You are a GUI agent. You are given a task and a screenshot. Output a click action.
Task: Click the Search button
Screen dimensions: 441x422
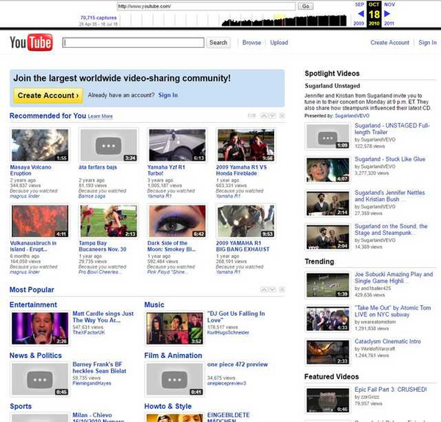(218, 43)
